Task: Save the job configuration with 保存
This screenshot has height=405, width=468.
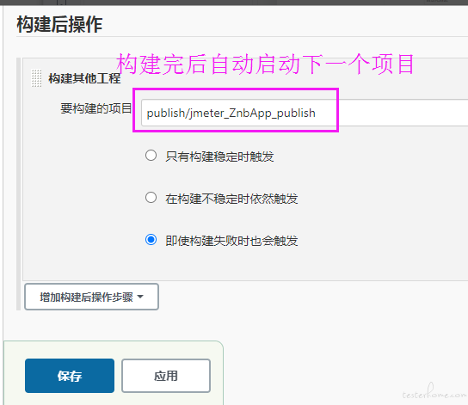Action: coord(70,376)
